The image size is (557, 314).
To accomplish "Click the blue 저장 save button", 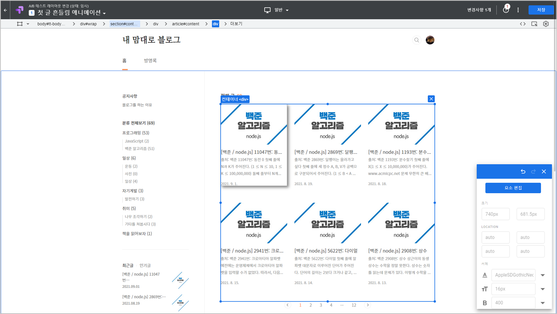I will [541, 10].
